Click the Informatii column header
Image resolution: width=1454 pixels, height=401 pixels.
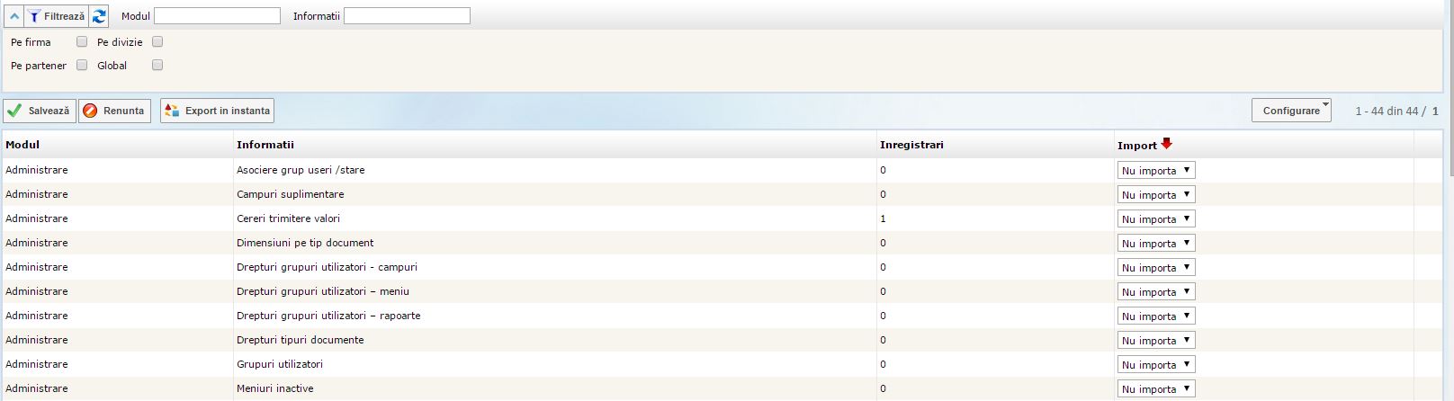click(x=265, y=145)
